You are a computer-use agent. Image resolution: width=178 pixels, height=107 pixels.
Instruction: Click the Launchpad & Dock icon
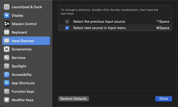click(7, 7)
